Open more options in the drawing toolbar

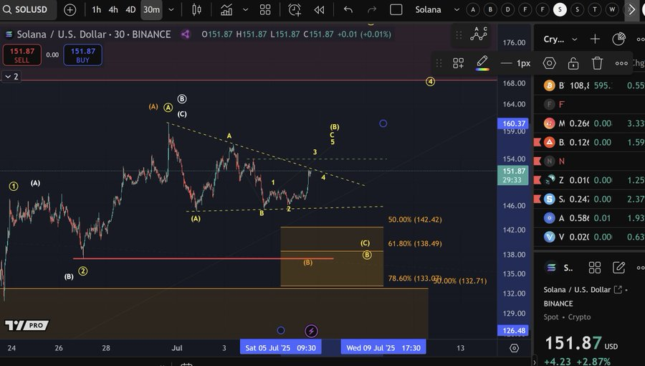pyautogui.click(x=621, y=63)
